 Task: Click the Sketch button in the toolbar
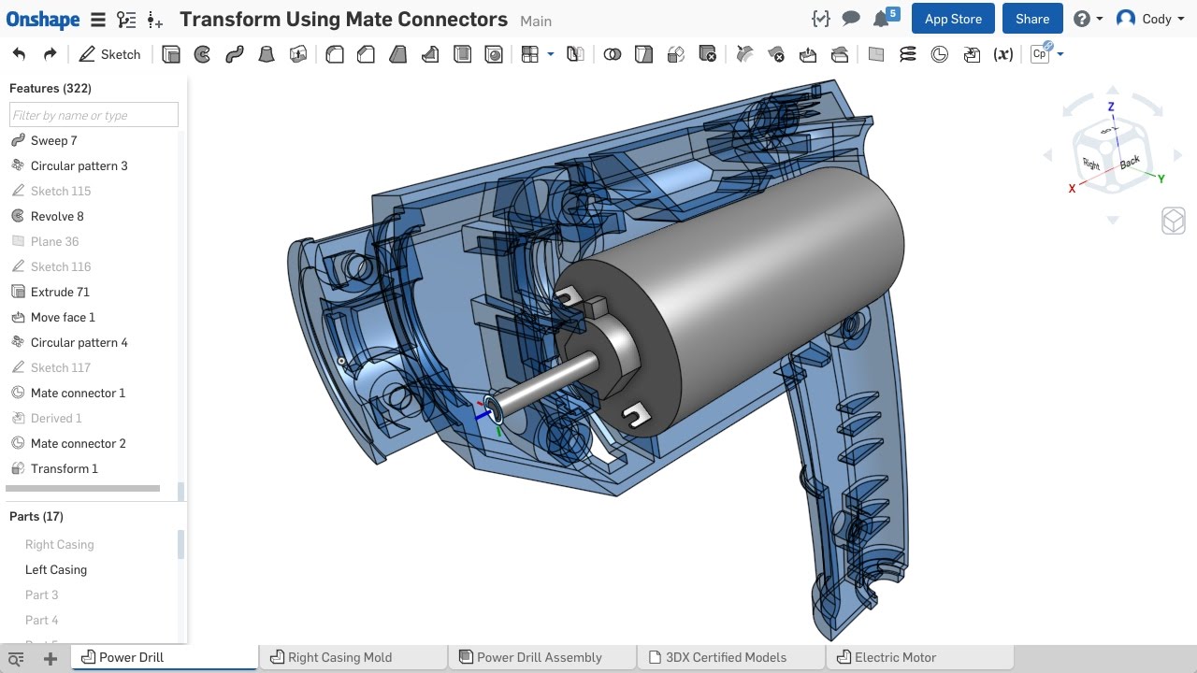pos(109,54)
